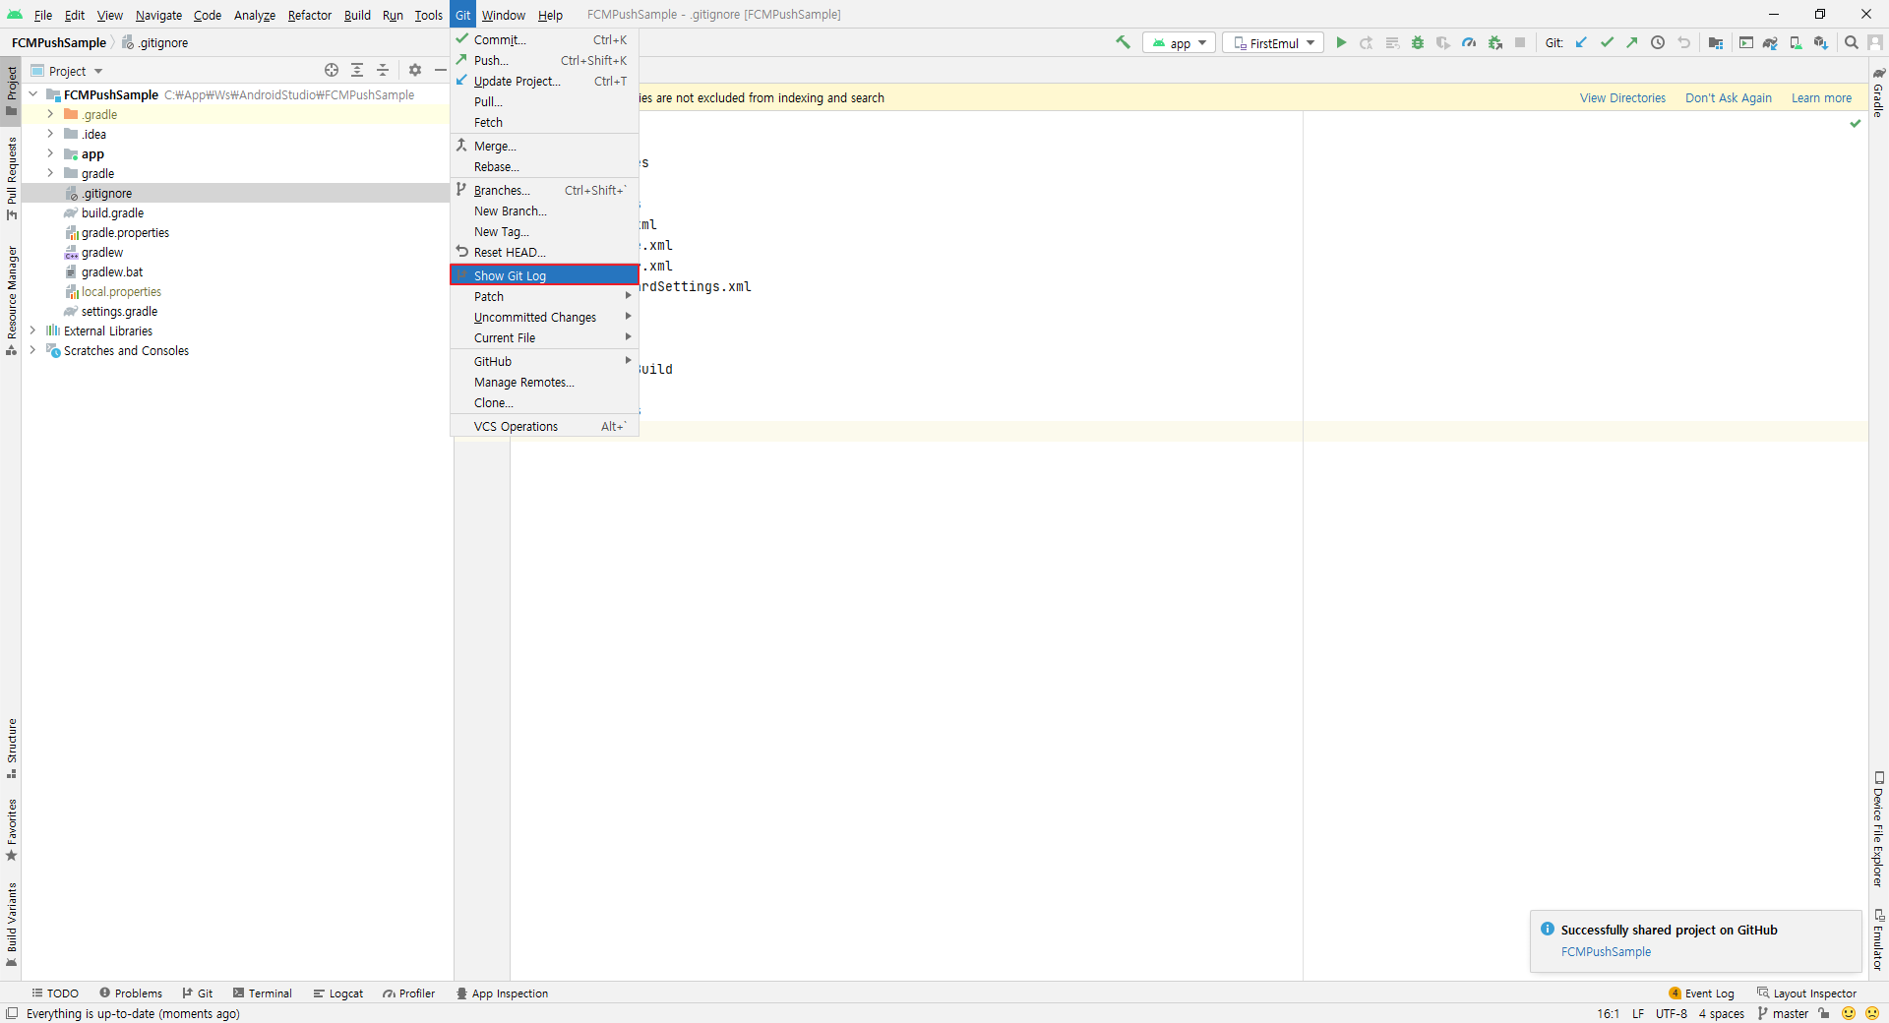Click the sad smiley feedback icon

pyautogui.click(x=1872, y=1013)
